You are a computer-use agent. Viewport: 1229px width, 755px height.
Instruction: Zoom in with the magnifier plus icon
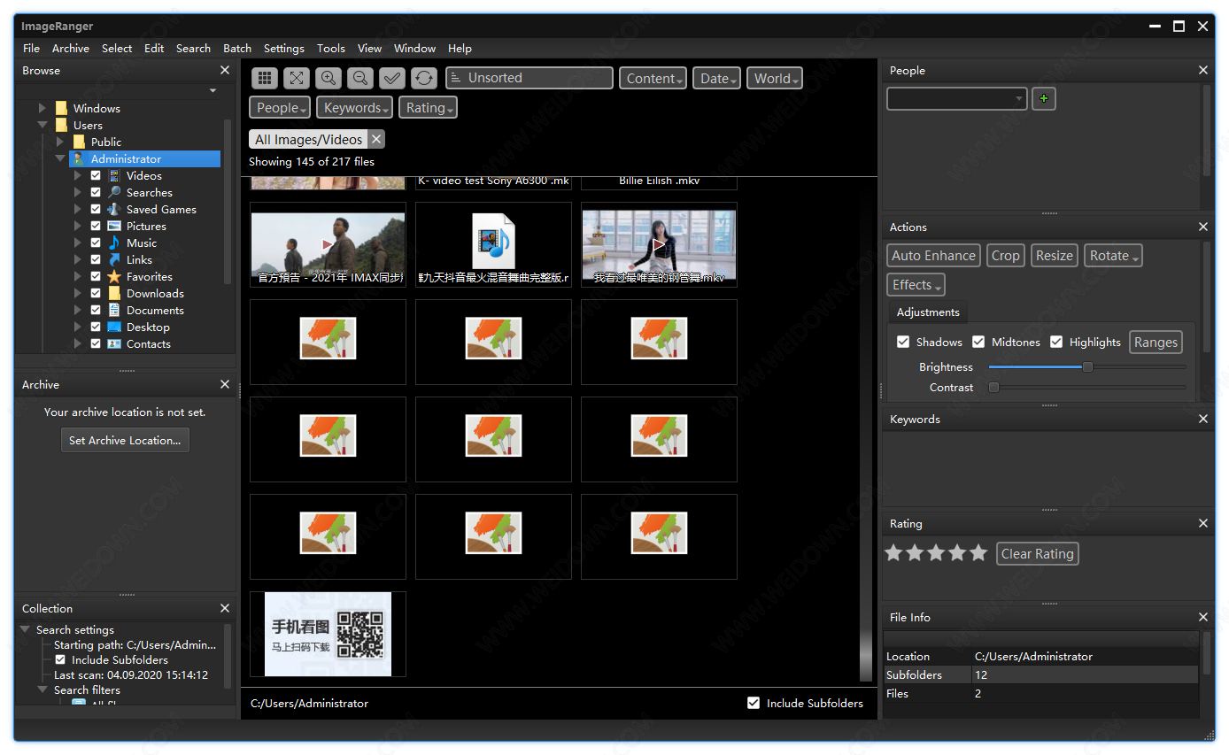(329, 78)
